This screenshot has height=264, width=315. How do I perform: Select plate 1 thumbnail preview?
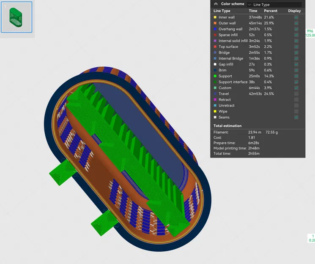16,17
